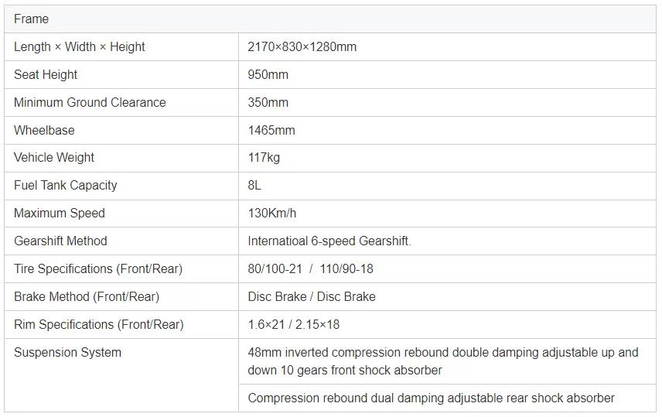The width and height of the screenshot is (662, 417).
Task: Select the Length × Width × Height label
Action: pos(79,47)
